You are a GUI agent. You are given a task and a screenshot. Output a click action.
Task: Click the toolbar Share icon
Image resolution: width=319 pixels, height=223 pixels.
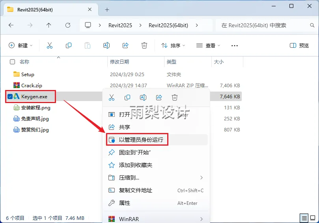click(x=125, y=45)
